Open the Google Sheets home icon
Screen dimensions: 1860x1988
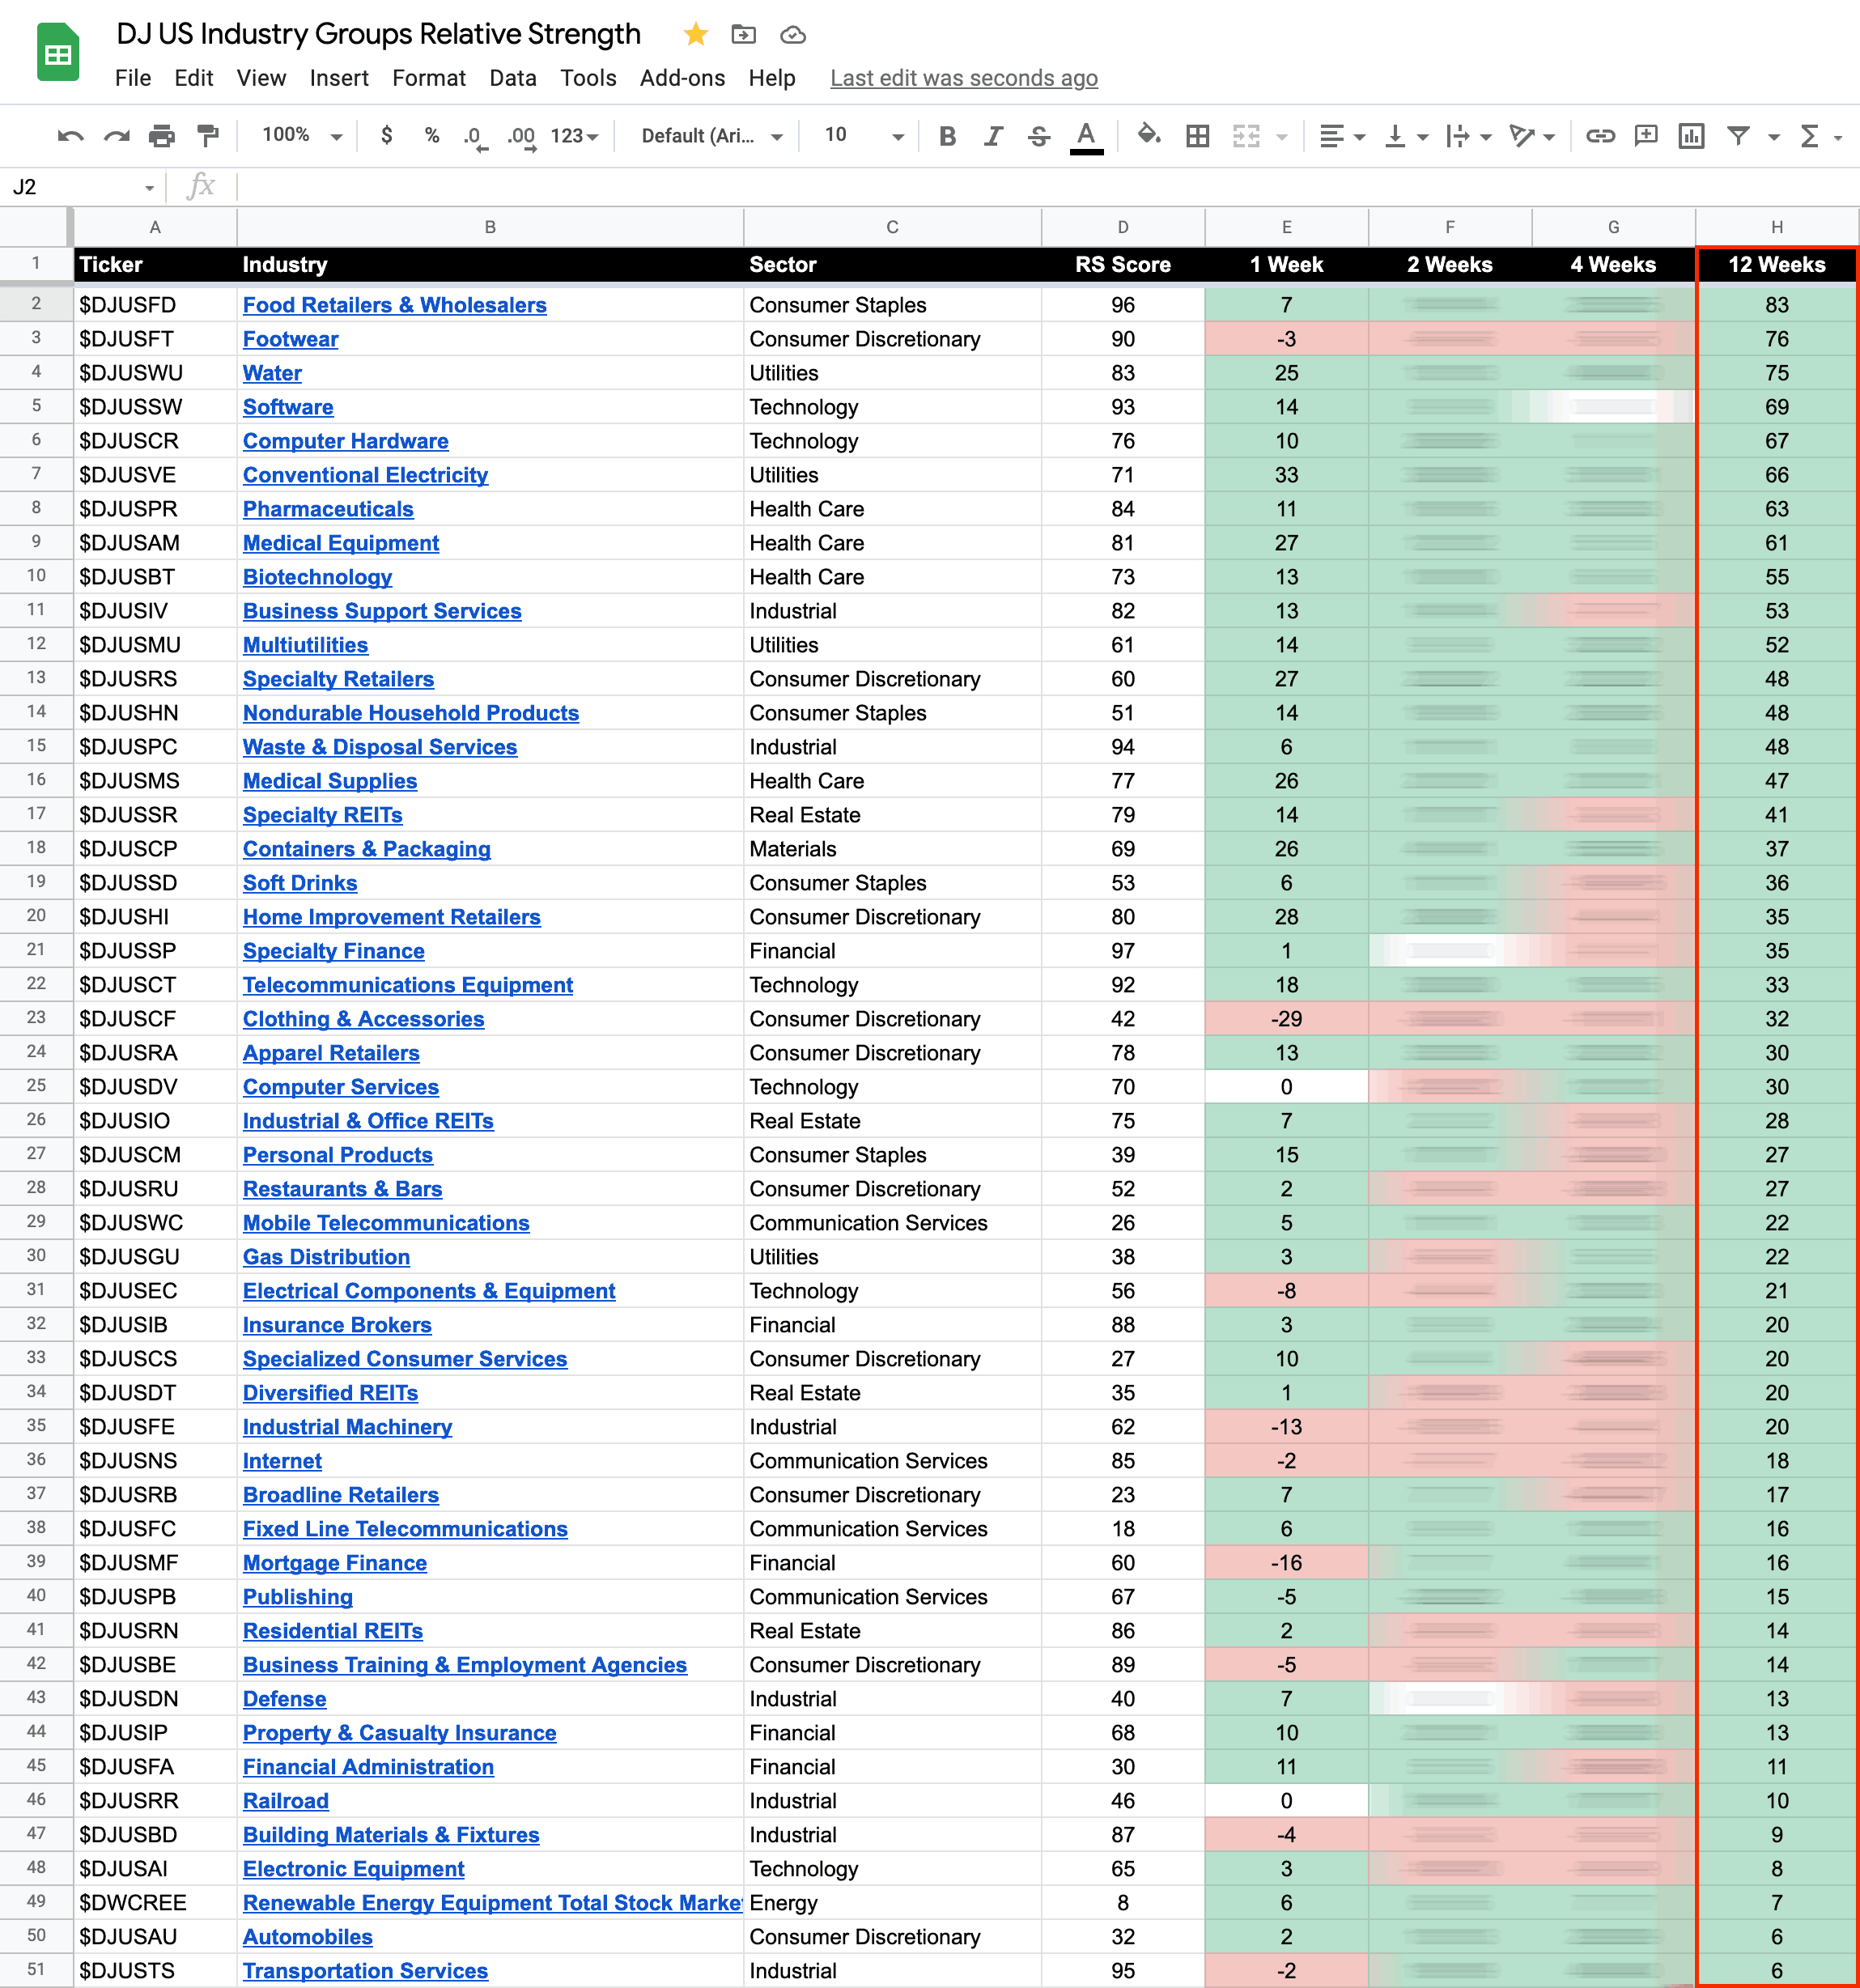tap(58, 53)
